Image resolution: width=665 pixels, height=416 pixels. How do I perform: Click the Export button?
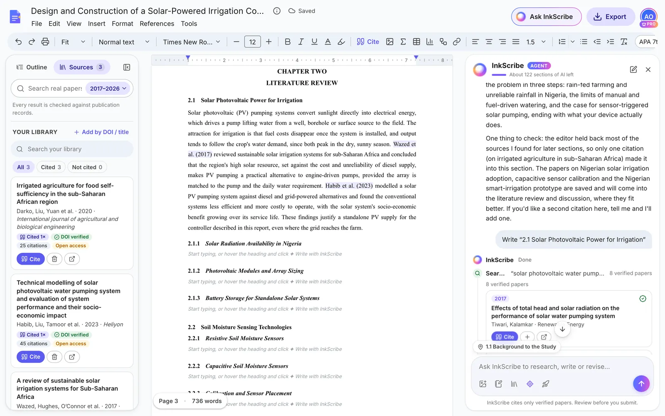point(610,17)
